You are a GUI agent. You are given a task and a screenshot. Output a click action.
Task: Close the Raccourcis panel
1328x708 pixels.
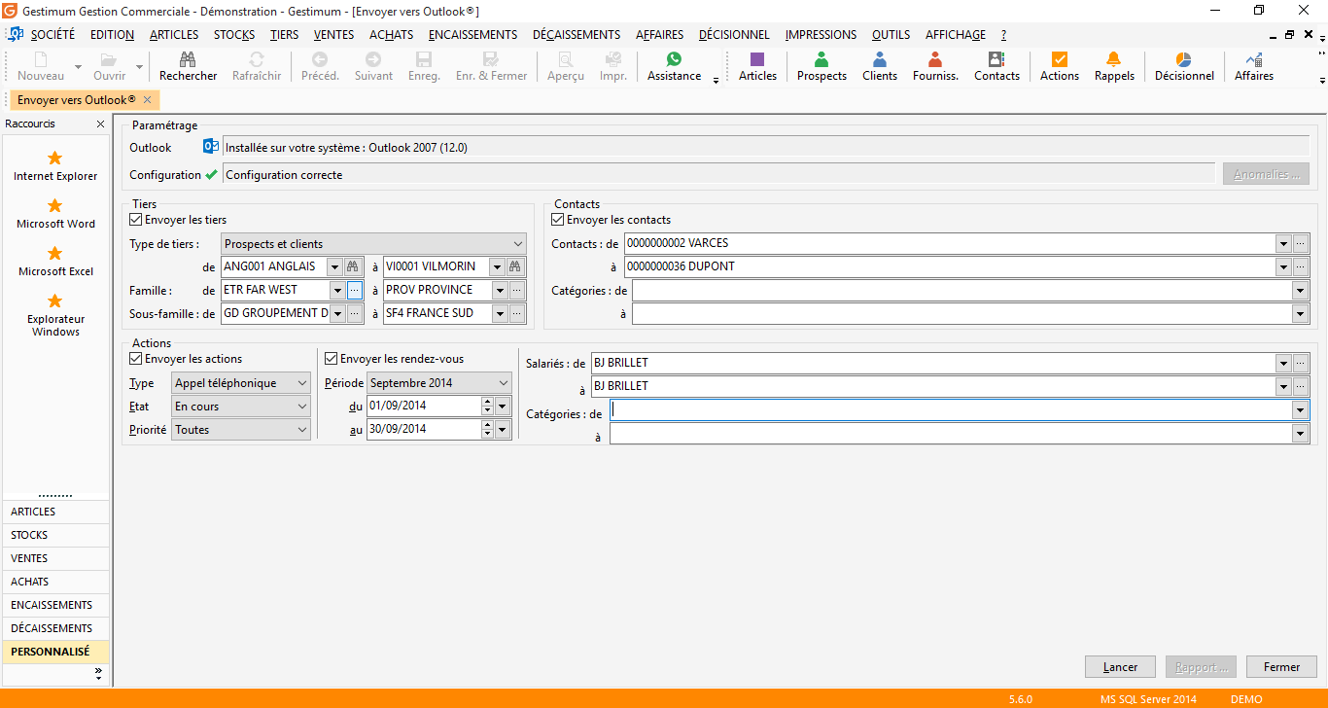[100, 124]
